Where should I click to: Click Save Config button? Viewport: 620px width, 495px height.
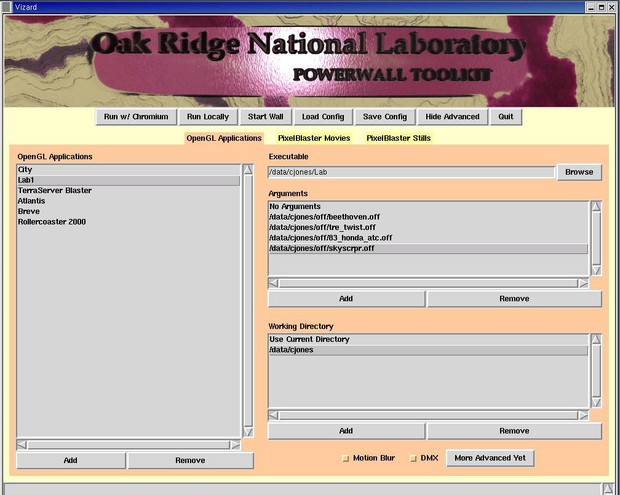pyautogui.click(x=385, y=117)
